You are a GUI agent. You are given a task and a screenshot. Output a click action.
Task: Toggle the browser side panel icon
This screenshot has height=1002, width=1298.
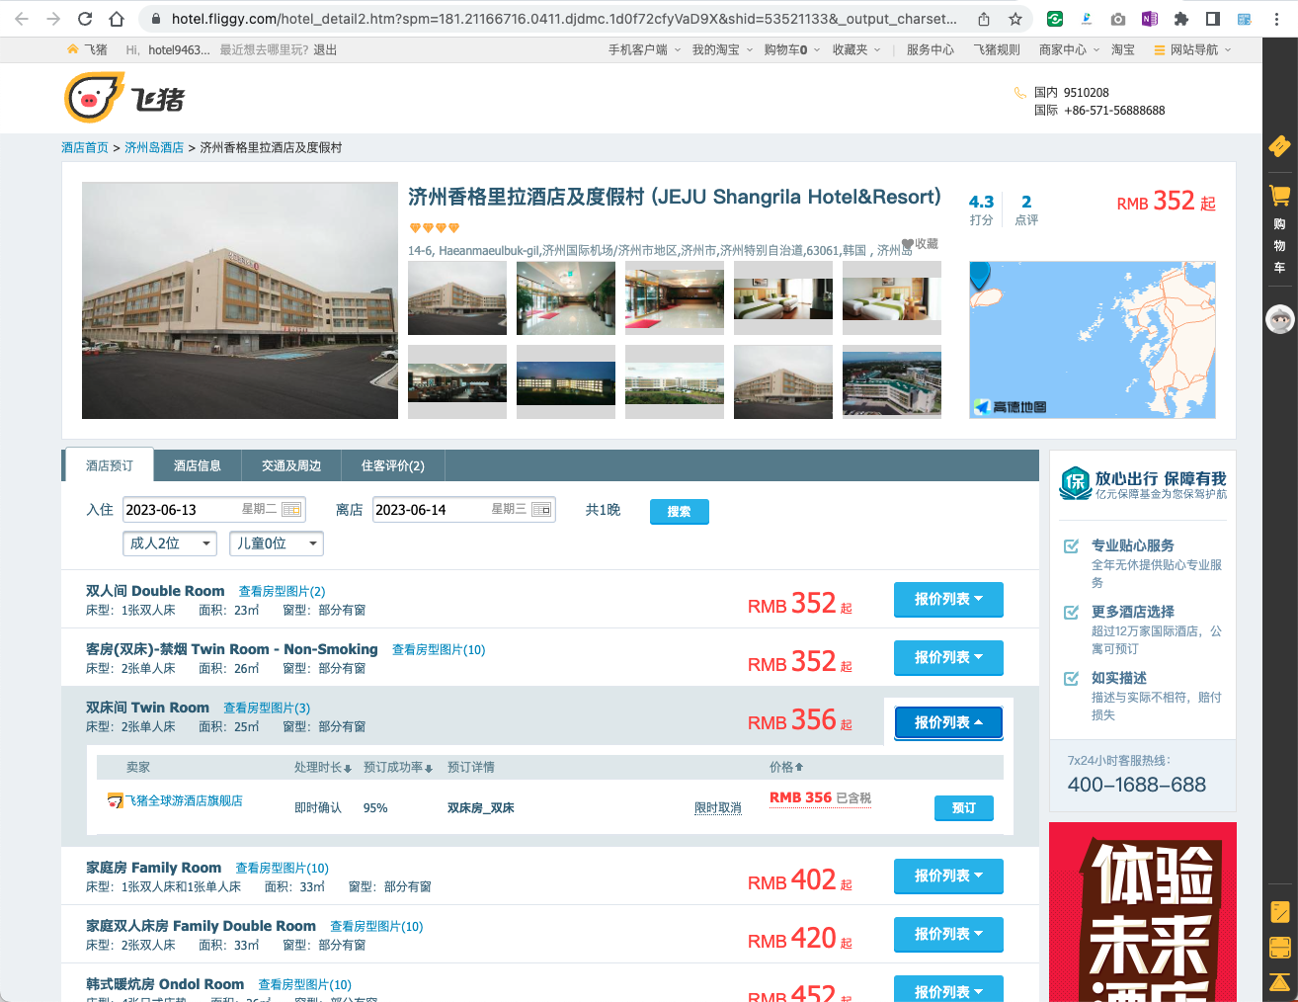tap(1212, 19)
